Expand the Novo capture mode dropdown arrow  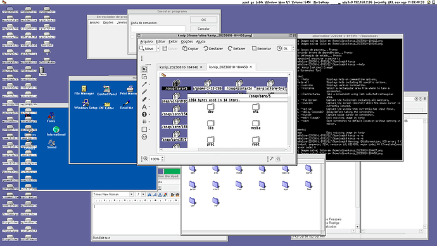pyautogui.click(x=158, y=49)
